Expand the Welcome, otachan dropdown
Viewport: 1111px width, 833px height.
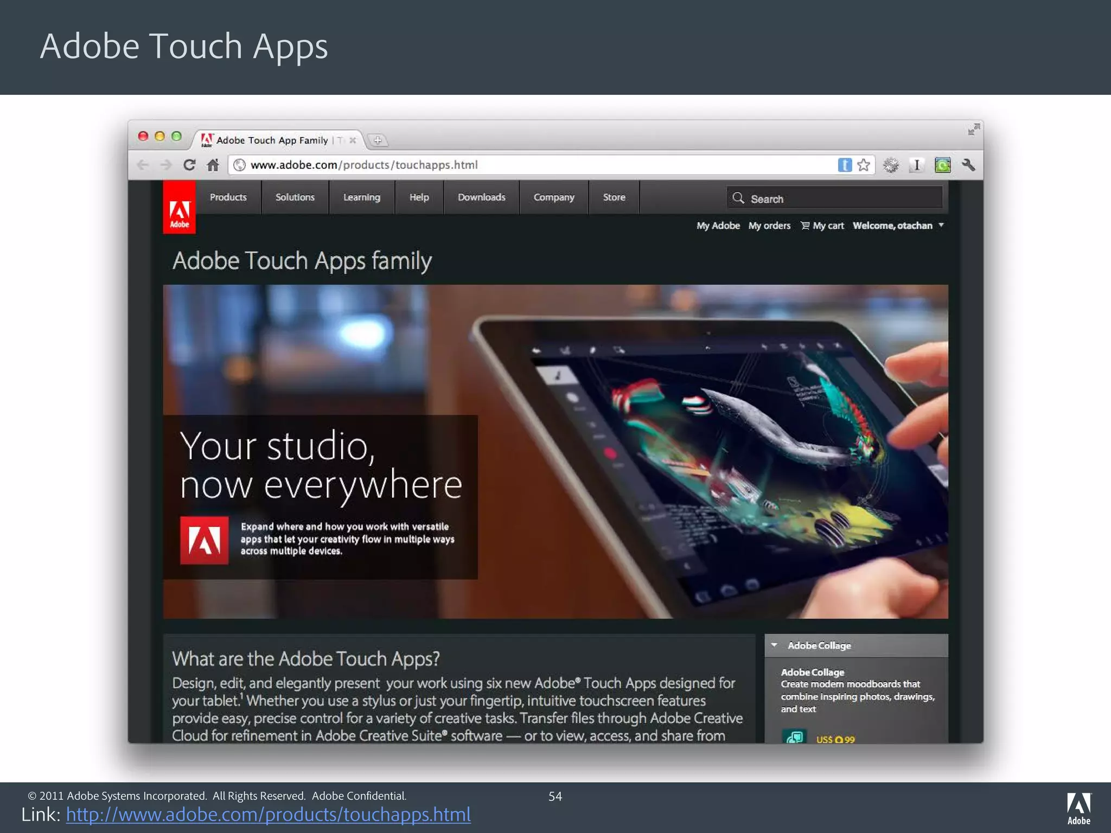point(898,226)
